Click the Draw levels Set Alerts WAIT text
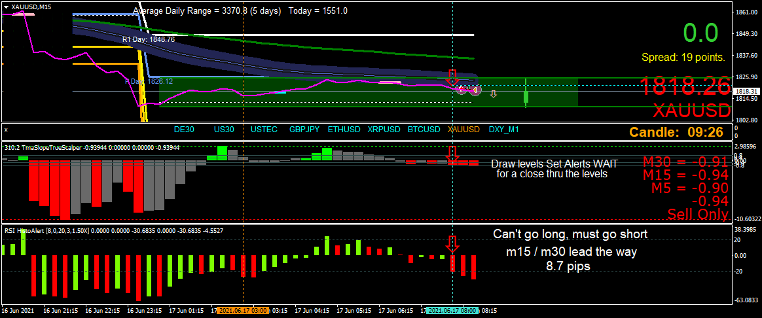The width and height of the screenshot is (762, 318). (554, 164)
